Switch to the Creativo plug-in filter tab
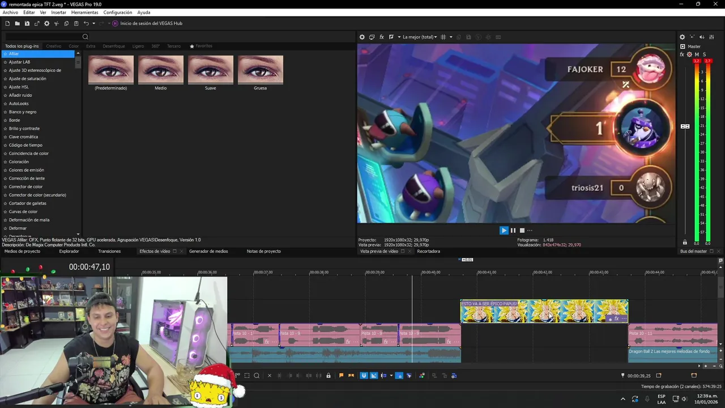 (54, 46)
